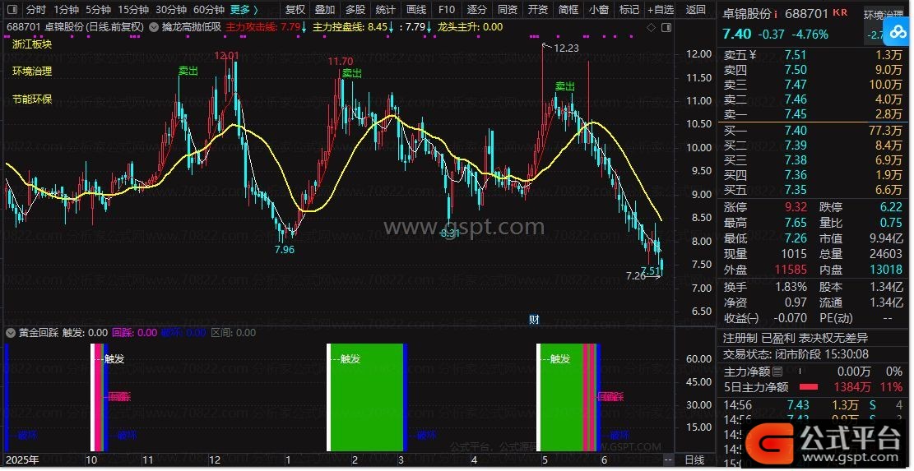Click the 换手 1.83% field
The height and width of the screenshot is (471, 914).
(x=766, y=287)
